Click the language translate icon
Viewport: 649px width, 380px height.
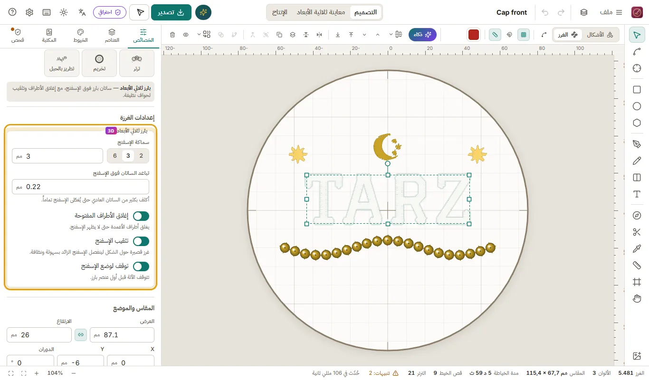(x=82, y=12)
